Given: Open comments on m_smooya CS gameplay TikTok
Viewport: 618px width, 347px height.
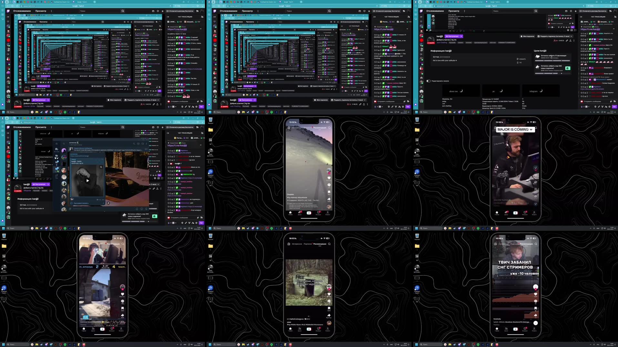Looking at the screenshot, I should tap(122, 301).
